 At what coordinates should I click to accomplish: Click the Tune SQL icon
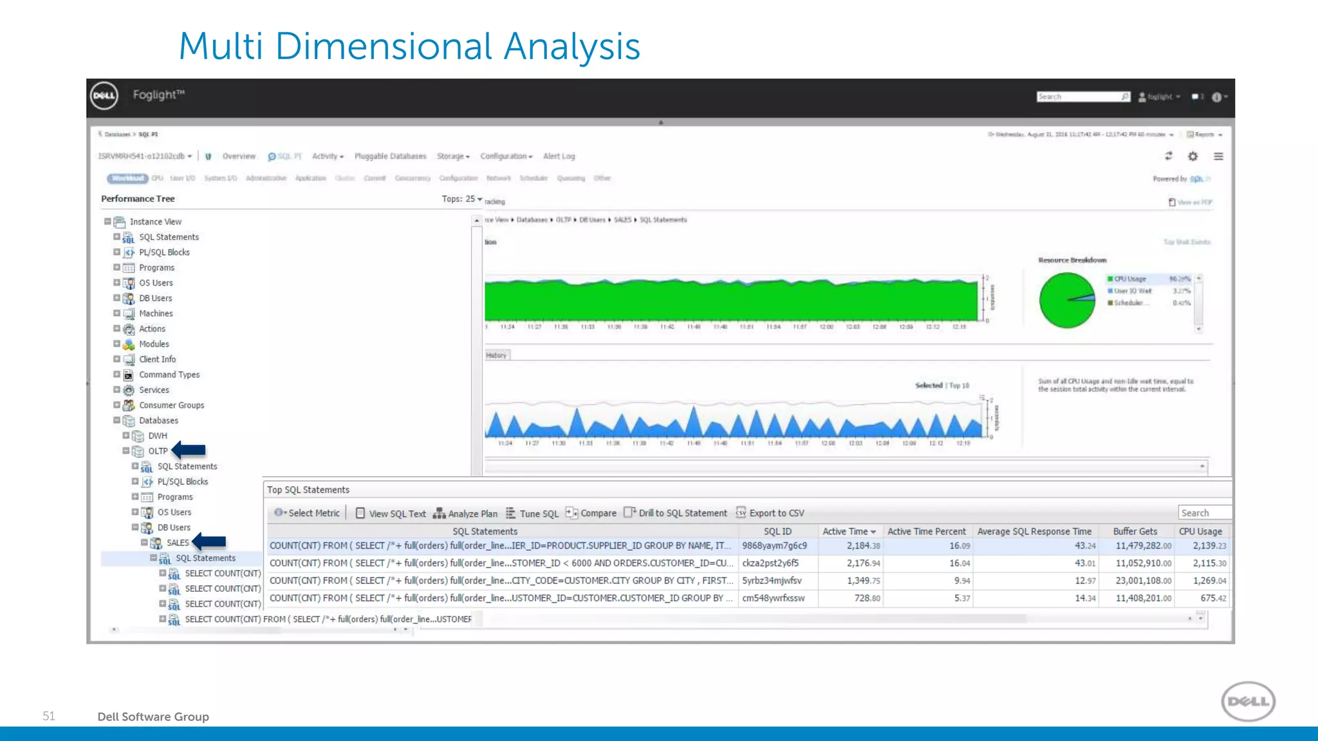tap(510, 513)
